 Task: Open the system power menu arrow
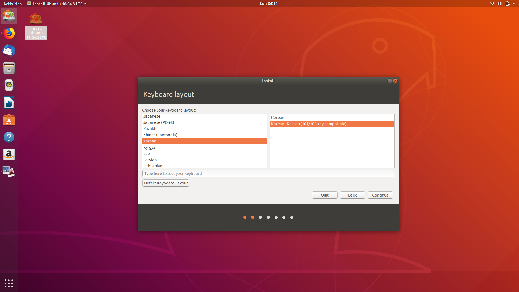[514, 4]
